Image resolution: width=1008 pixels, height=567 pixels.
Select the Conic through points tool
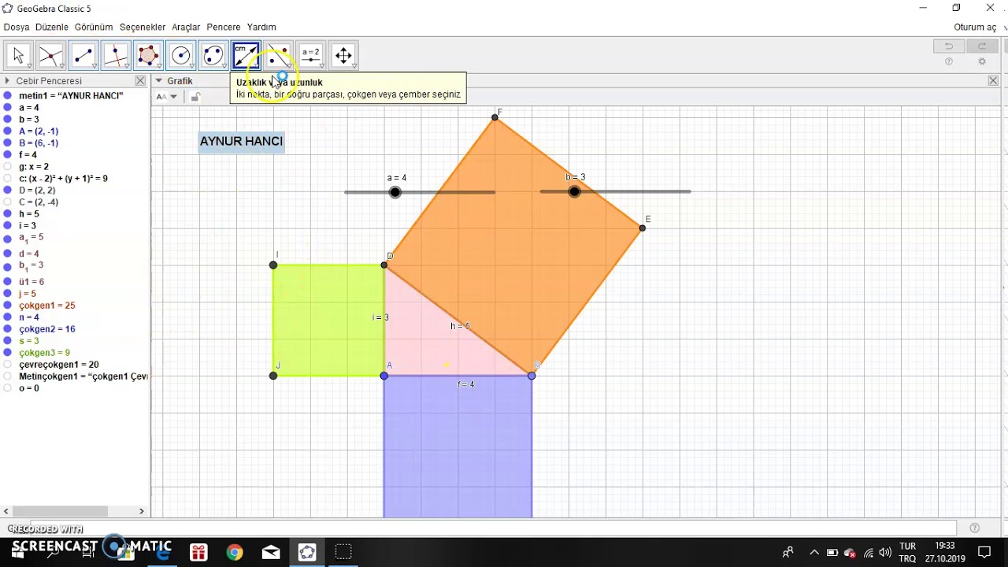[213, 55]
